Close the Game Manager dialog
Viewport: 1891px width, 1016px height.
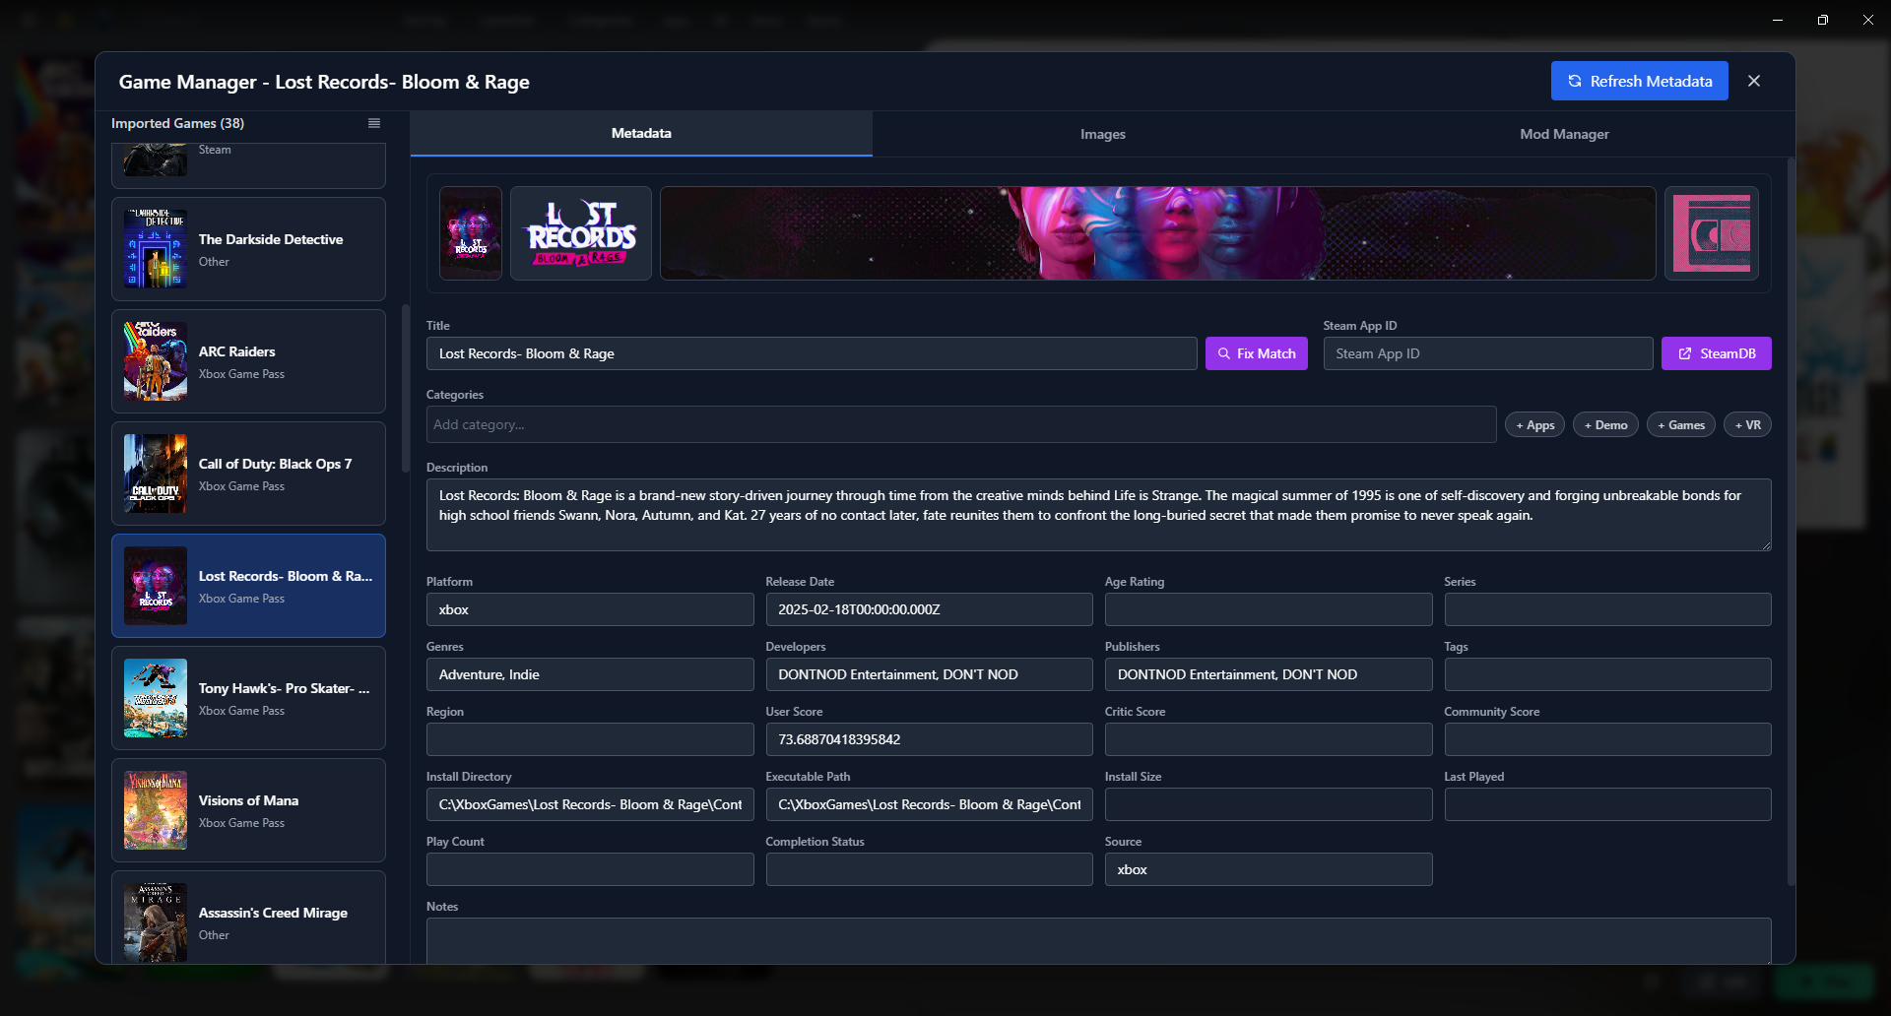pyautogui.click(x=1754, y=81)
